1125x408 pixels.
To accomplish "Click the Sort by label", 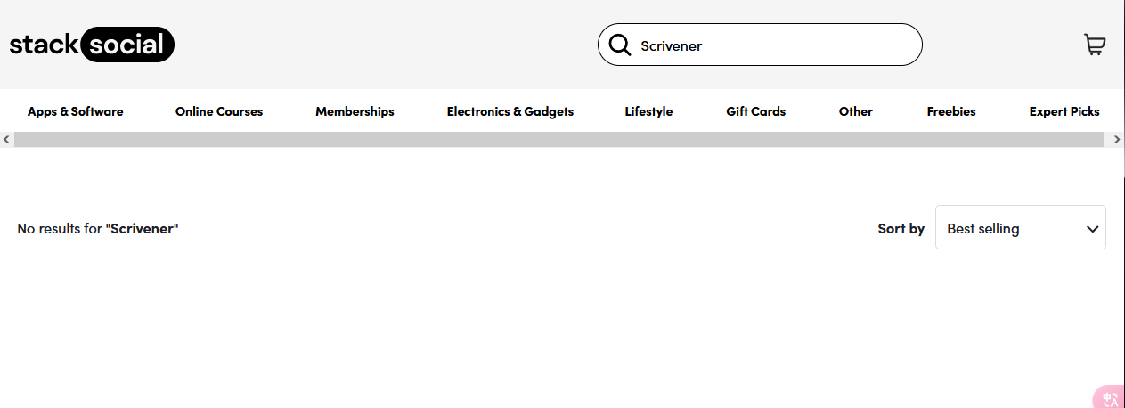I will coord(901,229).
